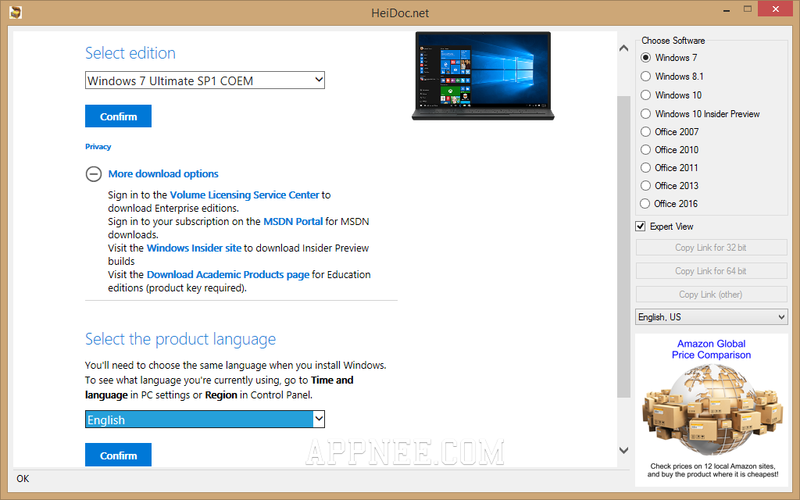Image resolution: width=800 pixels, height=500 pixels.
Task: Select the Office 2010 option
Action: click(x=646, y=149)
